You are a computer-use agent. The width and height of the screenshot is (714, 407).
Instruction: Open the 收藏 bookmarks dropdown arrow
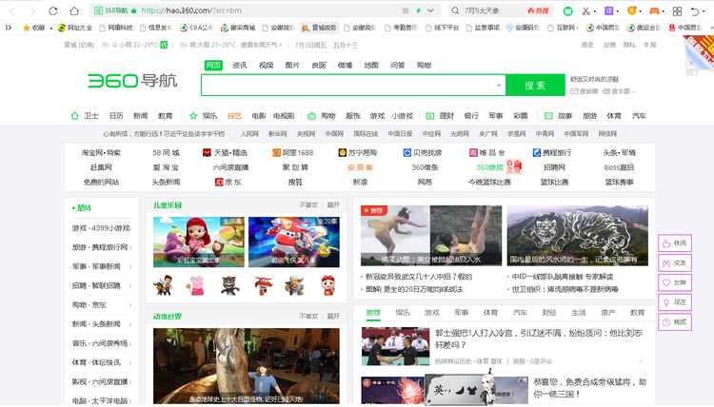51,29
